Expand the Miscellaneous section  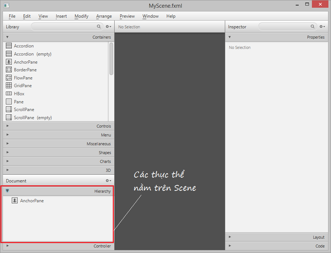8,143
